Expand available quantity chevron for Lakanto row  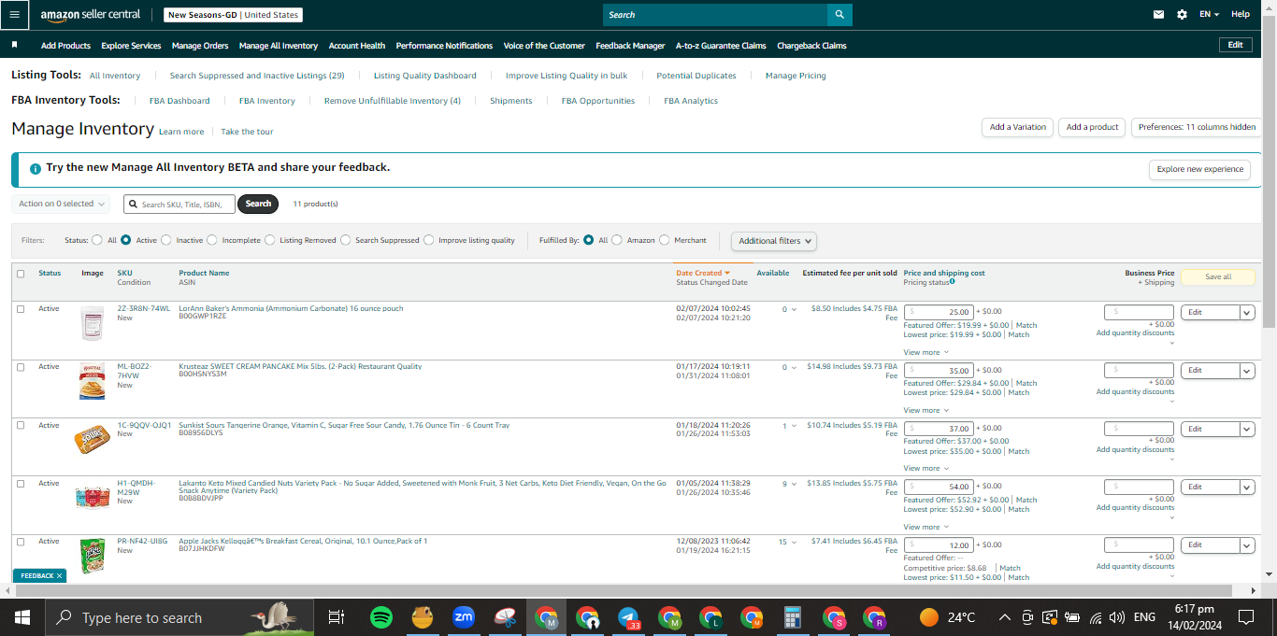(795, 484)
